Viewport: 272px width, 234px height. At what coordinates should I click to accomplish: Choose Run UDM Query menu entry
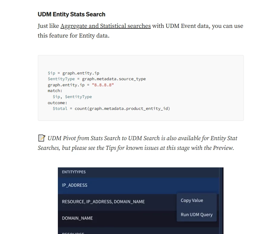197,215
